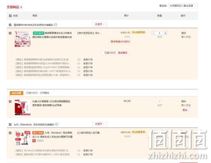Viewport: 211px width, 163px height.
Task: Click 查看价格 for the 30ml gift row
Action: tap(88, 64)
